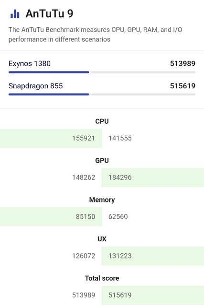Click the Memory section label
Screen dimensions: 204x307
click(x=102, y=200)
